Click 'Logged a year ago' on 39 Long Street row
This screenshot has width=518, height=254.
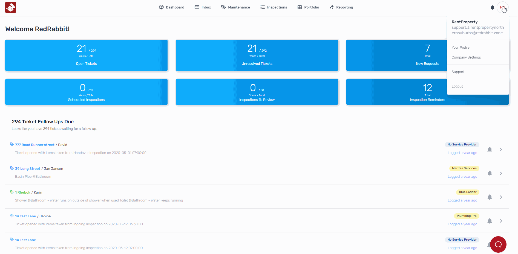[x=462, y=177]
